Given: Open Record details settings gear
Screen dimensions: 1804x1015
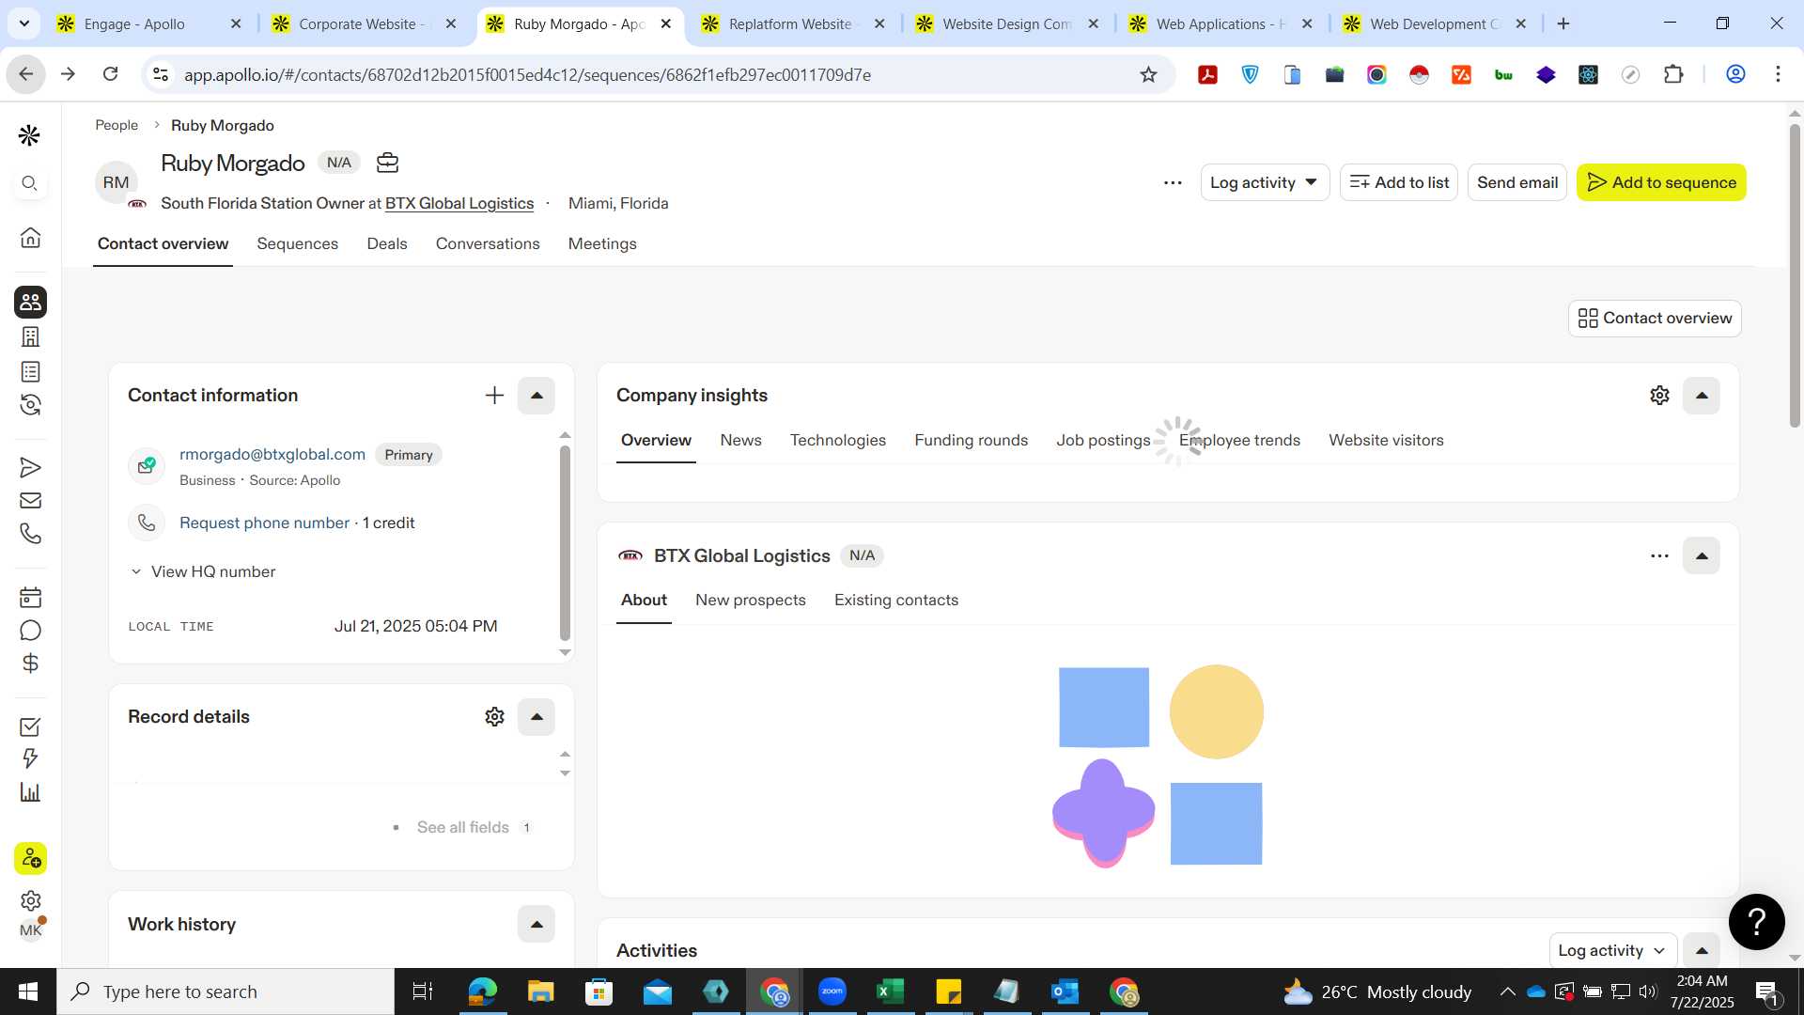Looking at the screenshot, I should point(494,717).
